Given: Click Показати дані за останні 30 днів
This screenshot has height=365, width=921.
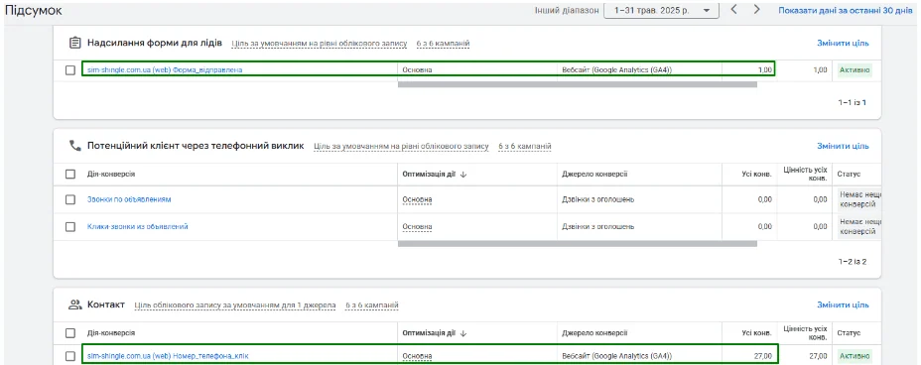Looking at the screenshot, I should tap(846, 11).
